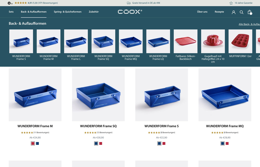
Task: Click the star icon beside 10 Jahre Garantie
Action: [x=231, y=3]
